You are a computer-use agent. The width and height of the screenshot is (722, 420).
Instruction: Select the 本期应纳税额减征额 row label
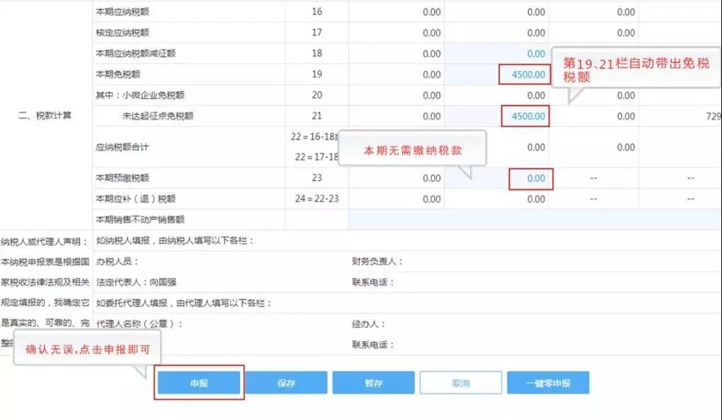coord(136,53)
